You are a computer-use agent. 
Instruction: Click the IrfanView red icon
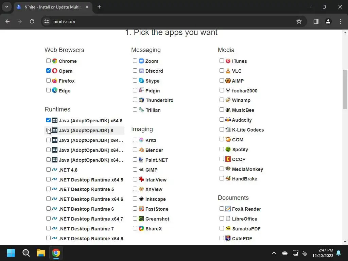(141, 179)
